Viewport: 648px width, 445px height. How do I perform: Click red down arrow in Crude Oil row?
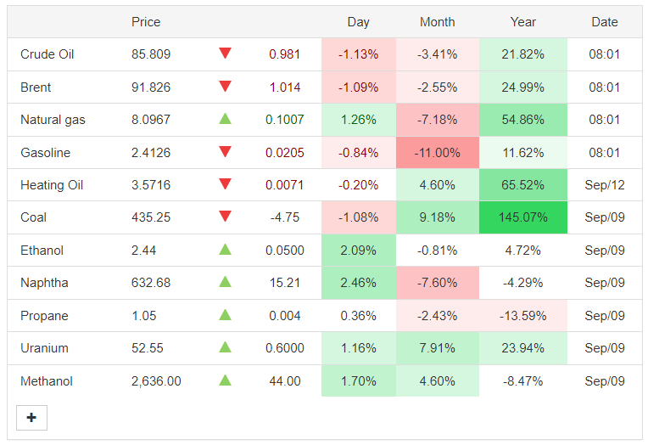226,54
